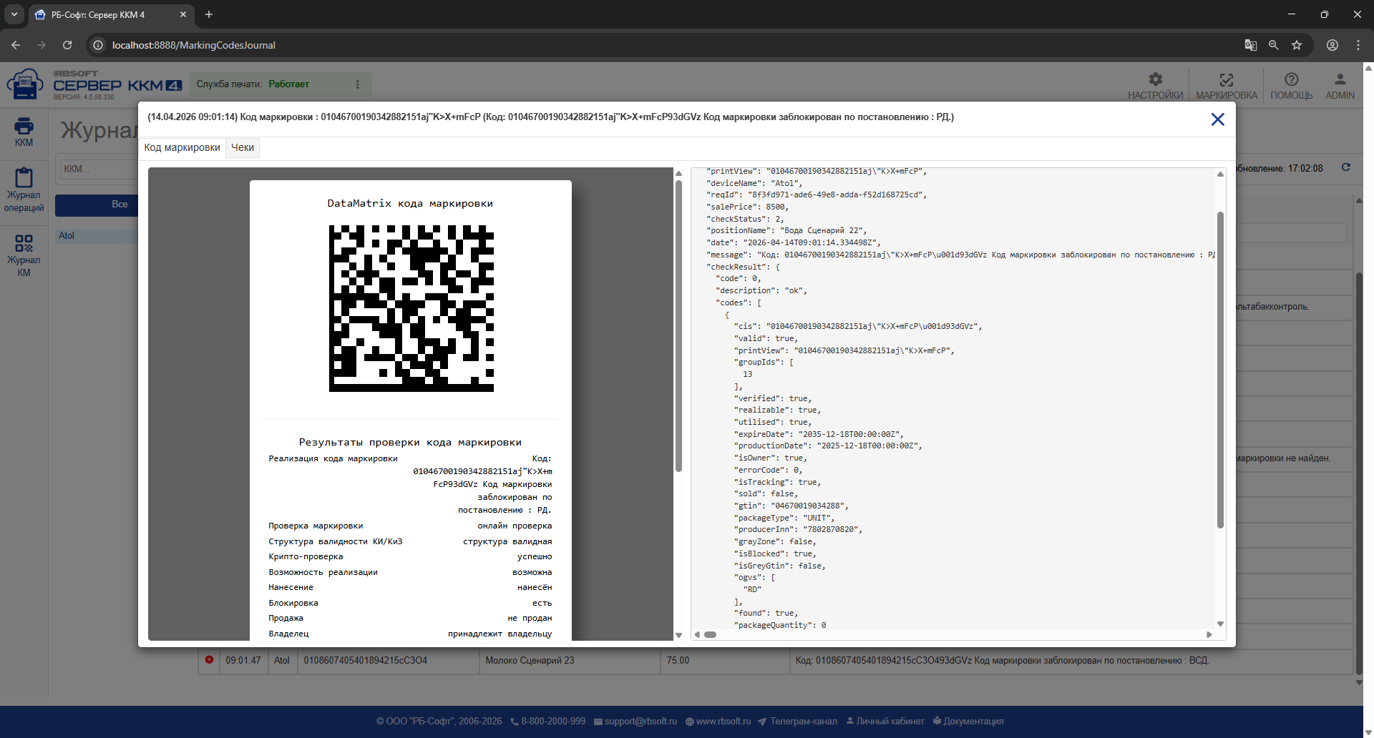Close the РБ-Софт browser tab

pos(183,14)
